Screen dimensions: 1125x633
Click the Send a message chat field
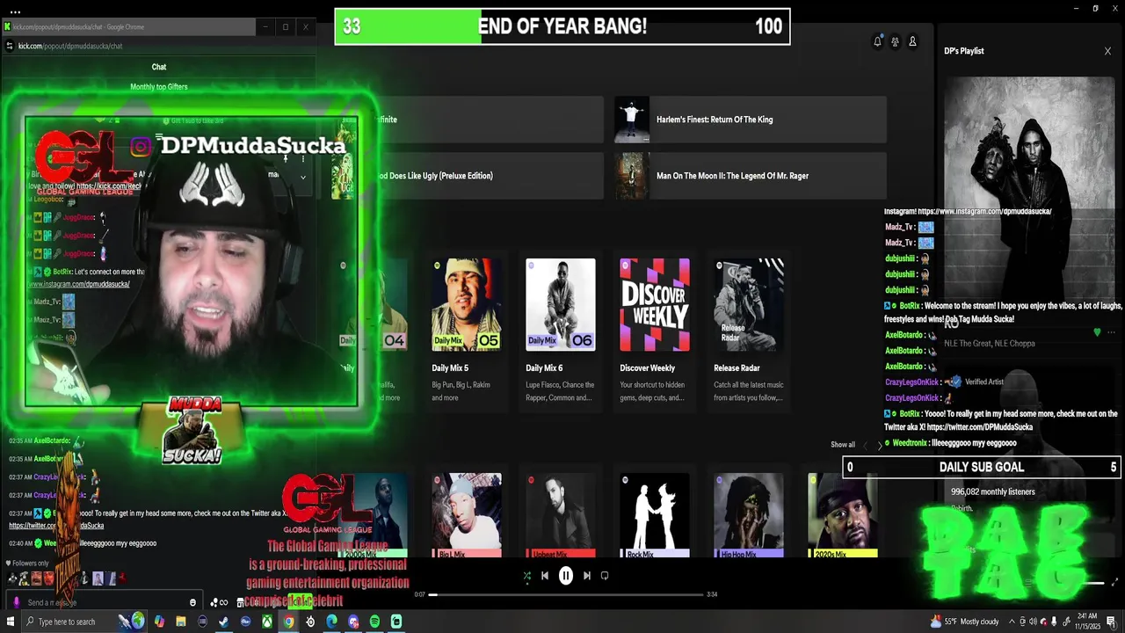pos(104,602)
